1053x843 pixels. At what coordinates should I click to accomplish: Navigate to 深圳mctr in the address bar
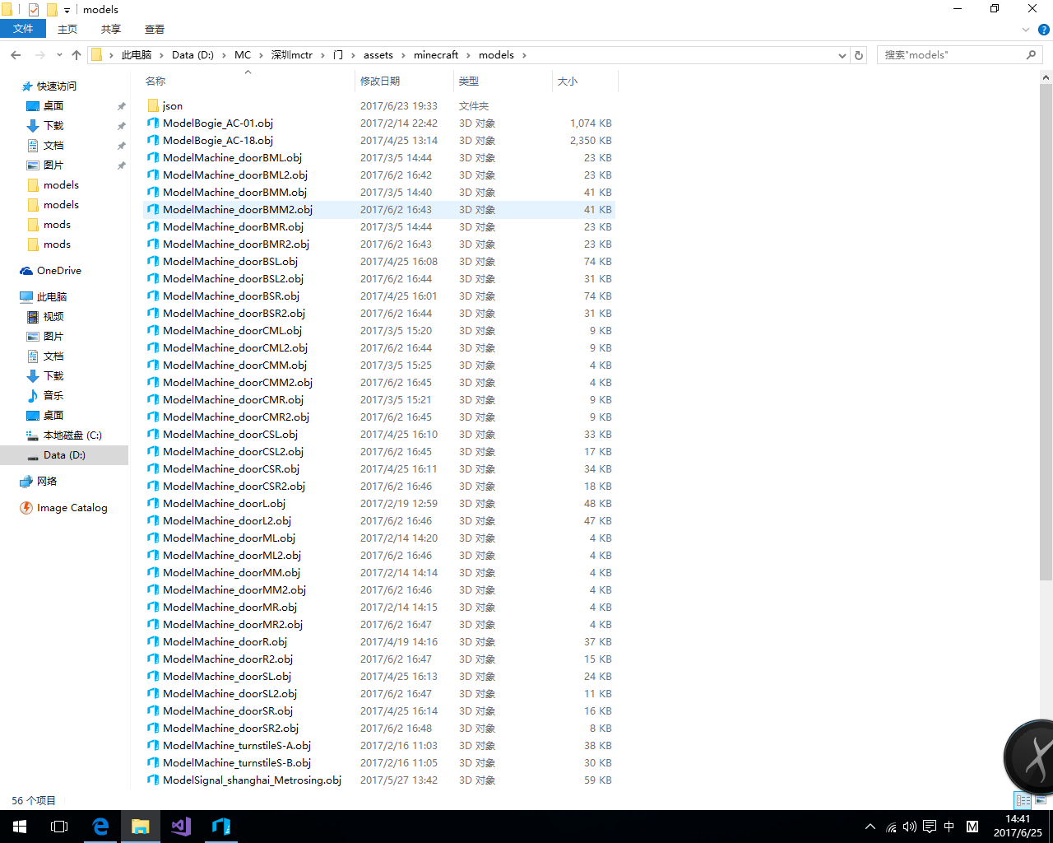tap(292, 55)
